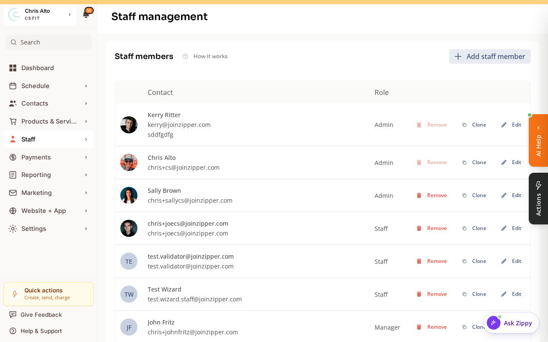
Task: Click the Role column header
Action: 381,92
